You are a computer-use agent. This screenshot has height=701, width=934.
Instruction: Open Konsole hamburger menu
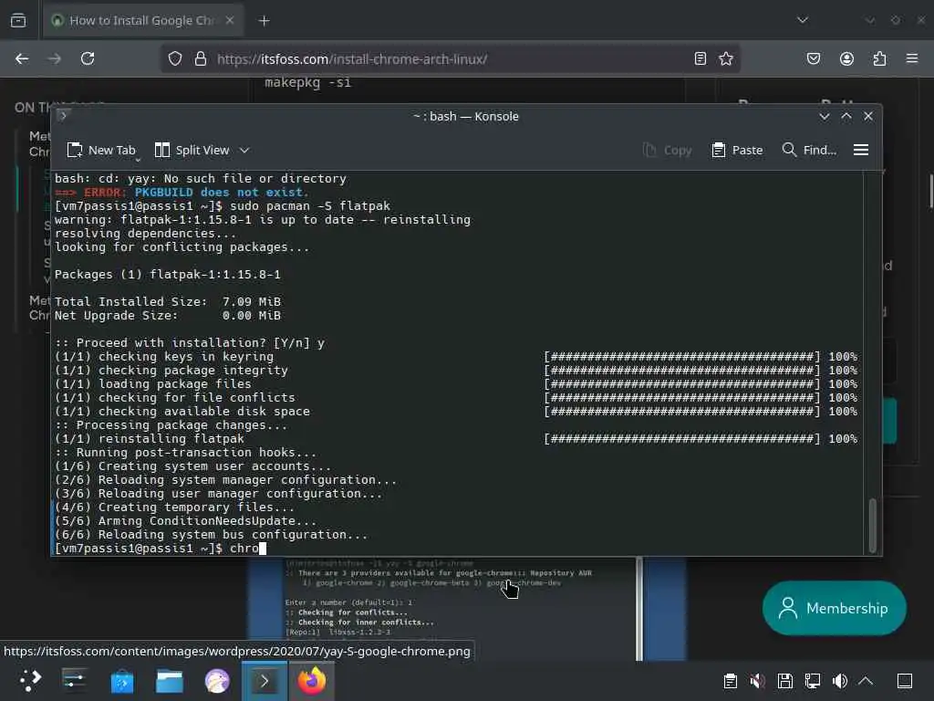[x=861, y=151]
